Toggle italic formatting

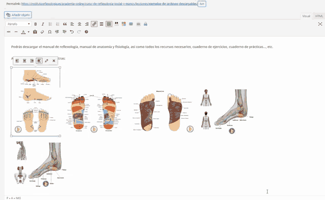43,24
